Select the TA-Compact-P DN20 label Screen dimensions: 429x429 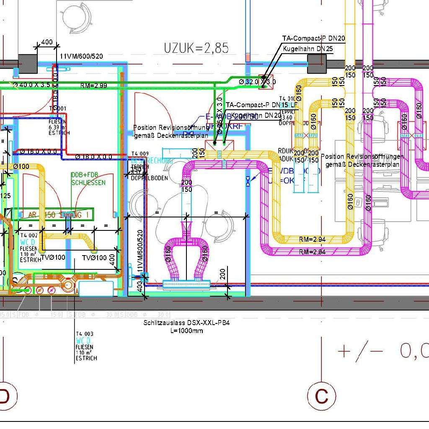point(313,39)
